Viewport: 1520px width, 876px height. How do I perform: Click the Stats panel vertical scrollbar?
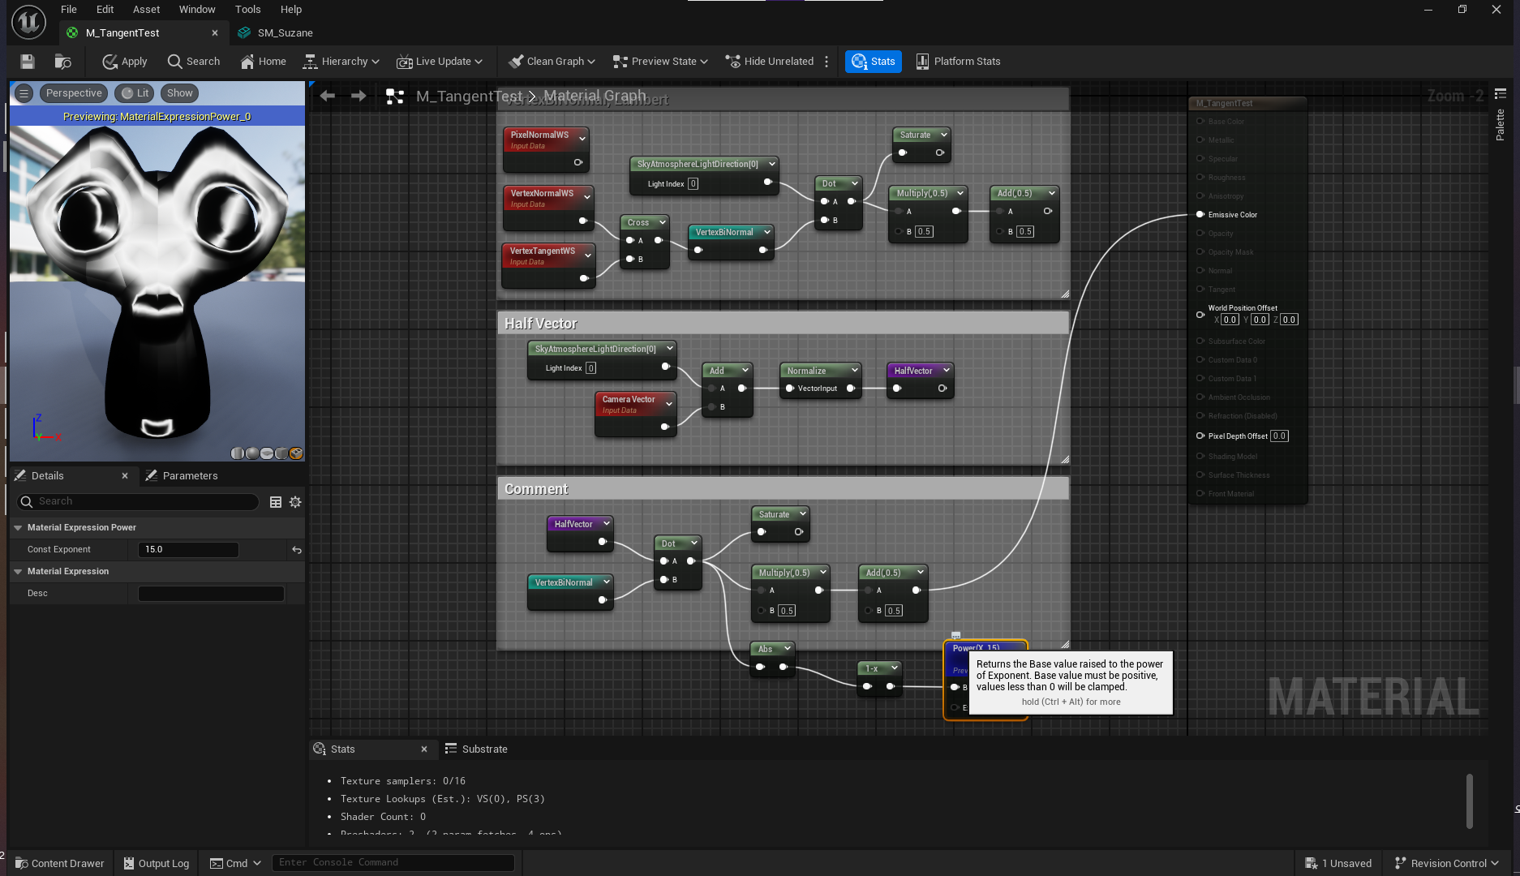pyautogui.click(x=1470, y=801)
